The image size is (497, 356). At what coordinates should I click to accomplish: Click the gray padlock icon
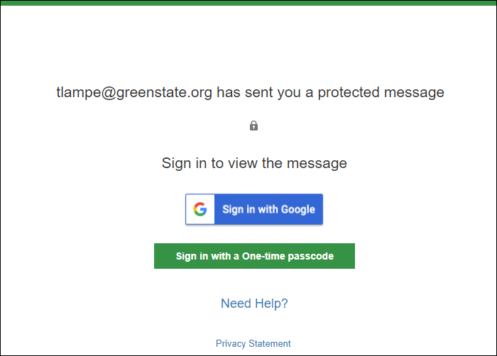[253, 126]
